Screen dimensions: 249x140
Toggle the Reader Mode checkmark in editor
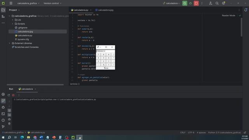240,16
